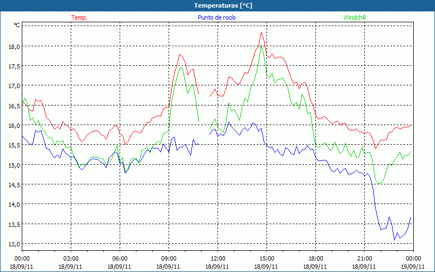This screenshot has height=272, width=435.
Task: Select the 15,0 y-axis value
Action: click(x=15, y=165)
